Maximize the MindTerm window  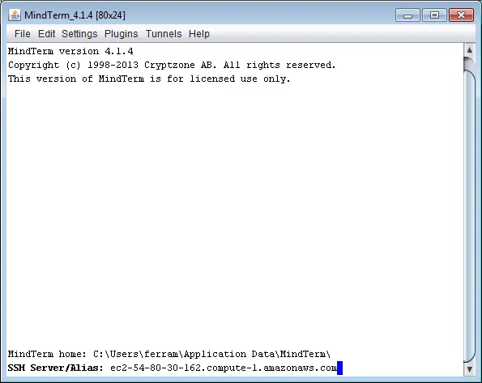(x=434, y=15)
